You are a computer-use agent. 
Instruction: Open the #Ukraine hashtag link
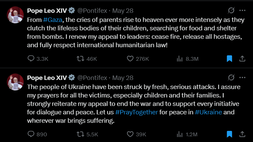tap(208, 112)
